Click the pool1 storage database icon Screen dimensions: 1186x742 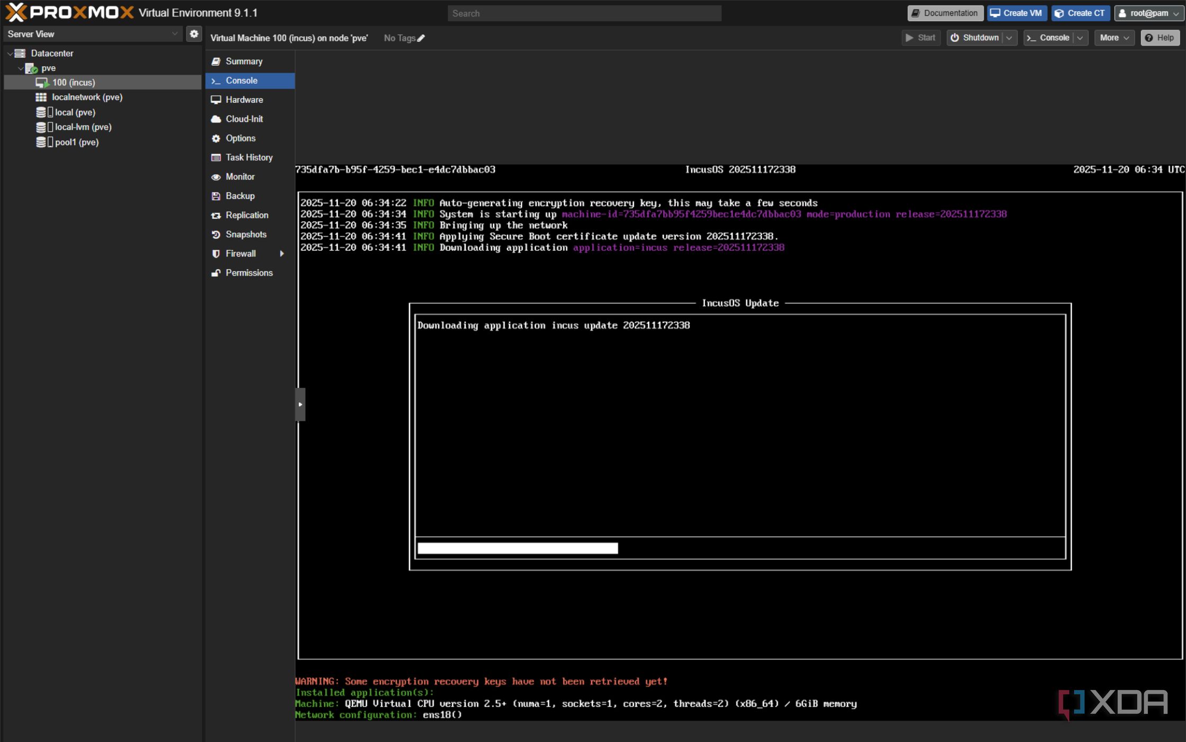point(41,142)
